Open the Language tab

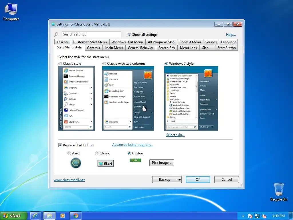(x=229, y=42)
